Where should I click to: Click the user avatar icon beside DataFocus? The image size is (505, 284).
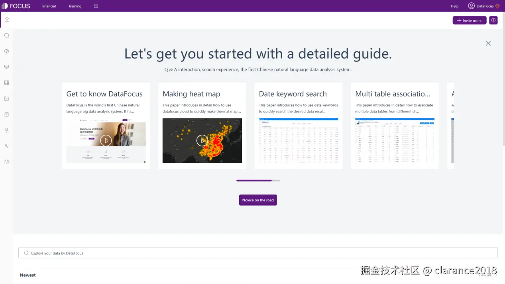click(x=472, y=6)
